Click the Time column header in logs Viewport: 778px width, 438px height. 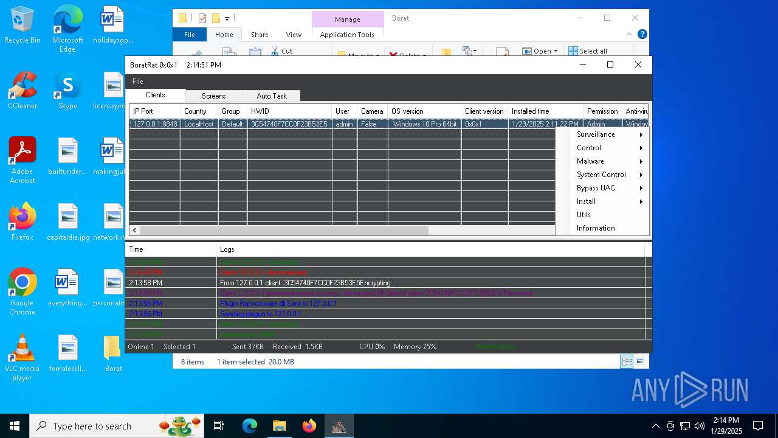[171, 249]
